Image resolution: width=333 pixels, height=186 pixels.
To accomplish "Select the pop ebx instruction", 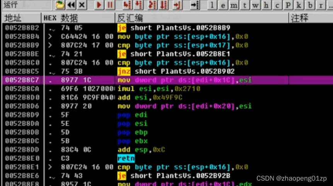I will click(132, 141).
